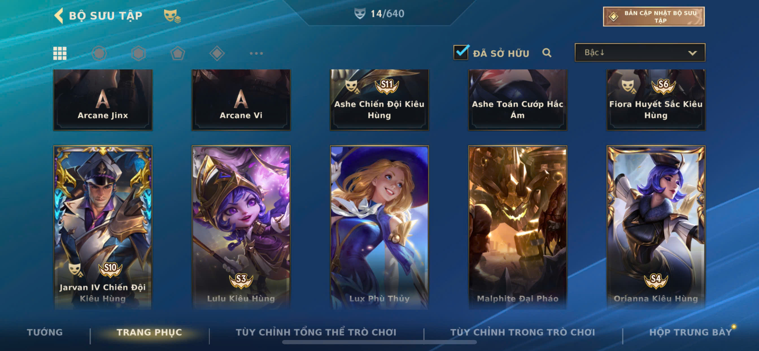The image size is (759, 351).
Task: Switch to the Tướng tab
Action: pyautogui.click(x=45, y=332)
